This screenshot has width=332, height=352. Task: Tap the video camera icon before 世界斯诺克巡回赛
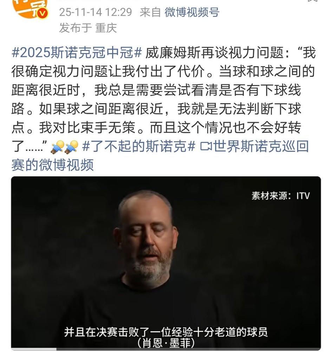tap(206, 146)
